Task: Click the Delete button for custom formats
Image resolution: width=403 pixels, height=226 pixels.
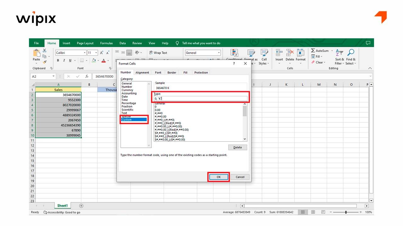Action: [238, 147]
